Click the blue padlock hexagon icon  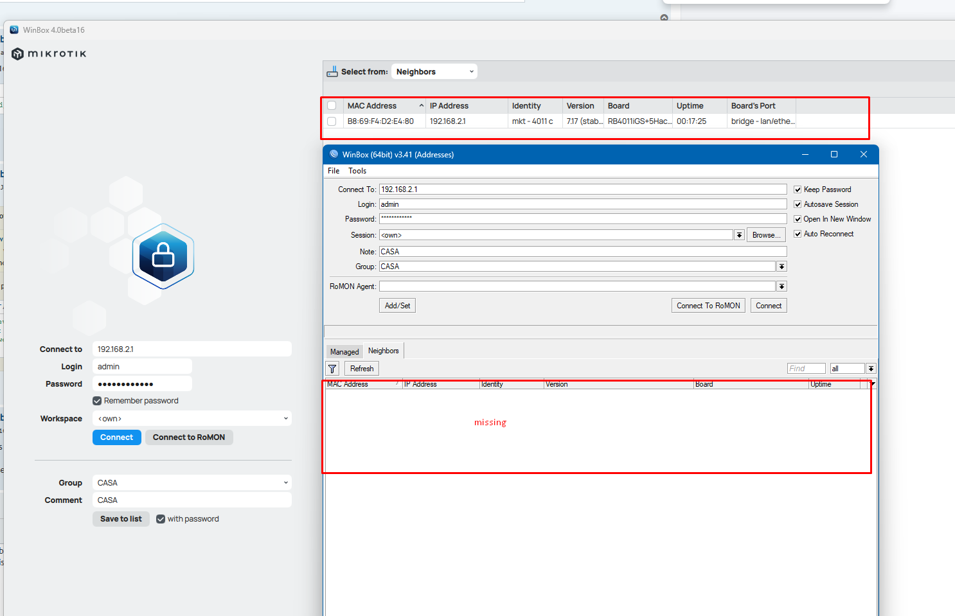coord(163,256)
